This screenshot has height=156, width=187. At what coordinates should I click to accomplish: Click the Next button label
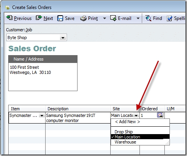pyautogui.click(x=48, y=18)
